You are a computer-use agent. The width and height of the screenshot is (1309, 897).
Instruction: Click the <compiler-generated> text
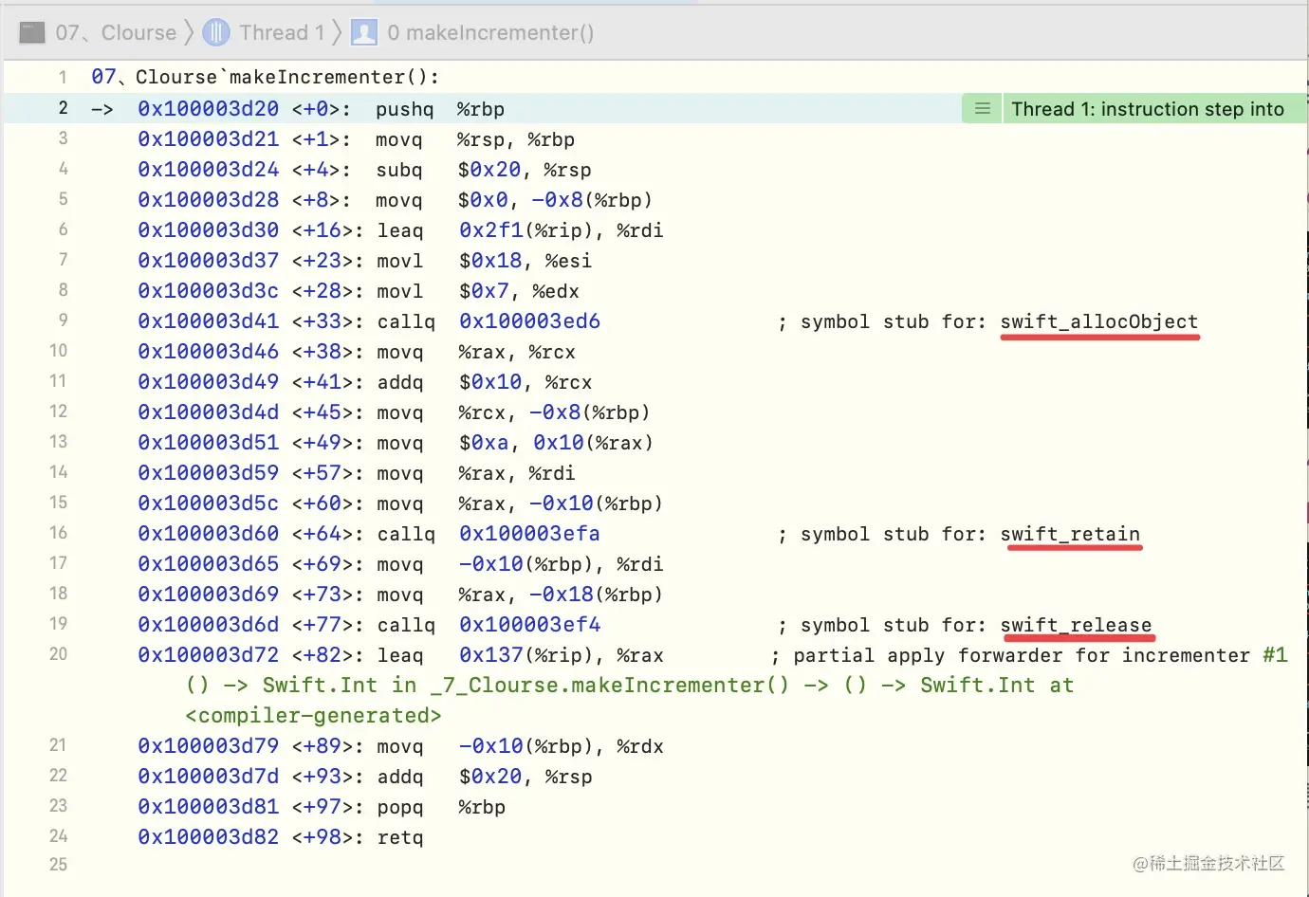point(314,716)
